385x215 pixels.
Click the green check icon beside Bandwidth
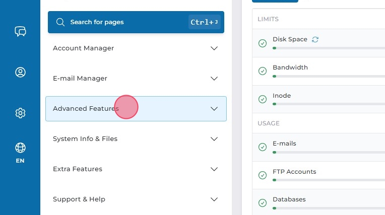coord(262,71)
